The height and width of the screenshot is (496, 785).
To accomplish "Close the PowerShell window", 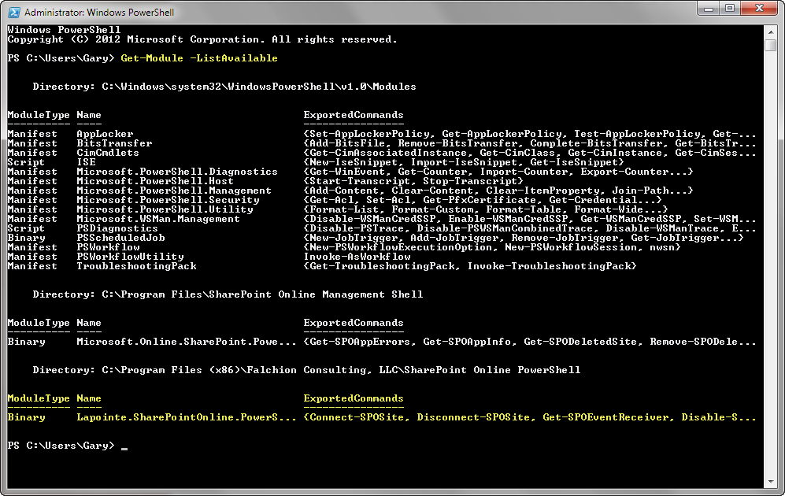I will (759, 9).
